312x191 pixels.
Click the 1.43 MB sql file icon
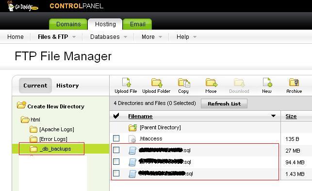(132, 174)
